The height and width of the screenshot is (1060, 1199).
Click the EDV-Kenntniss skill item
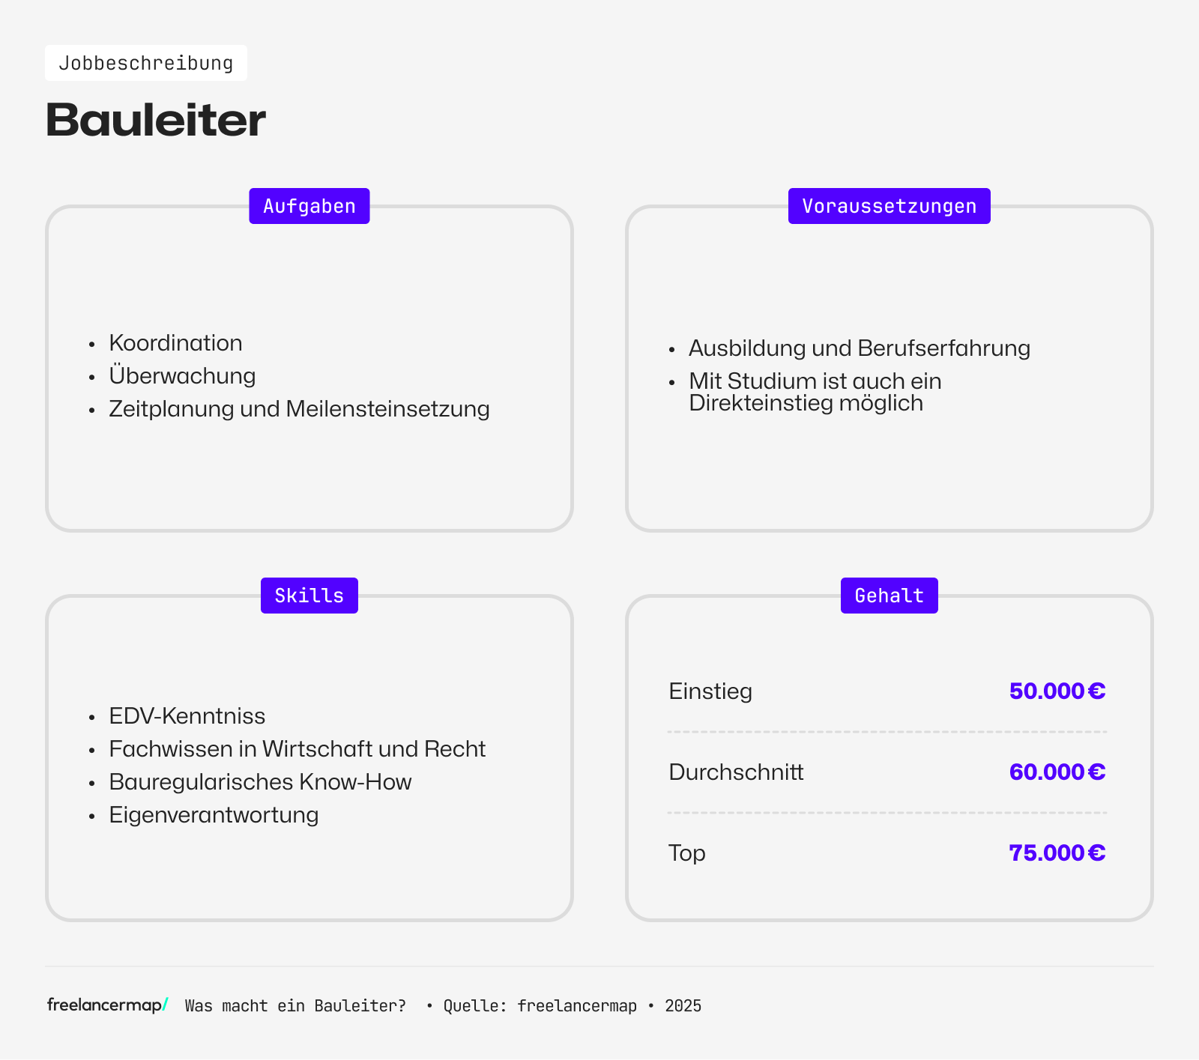(x=187, y=716)
